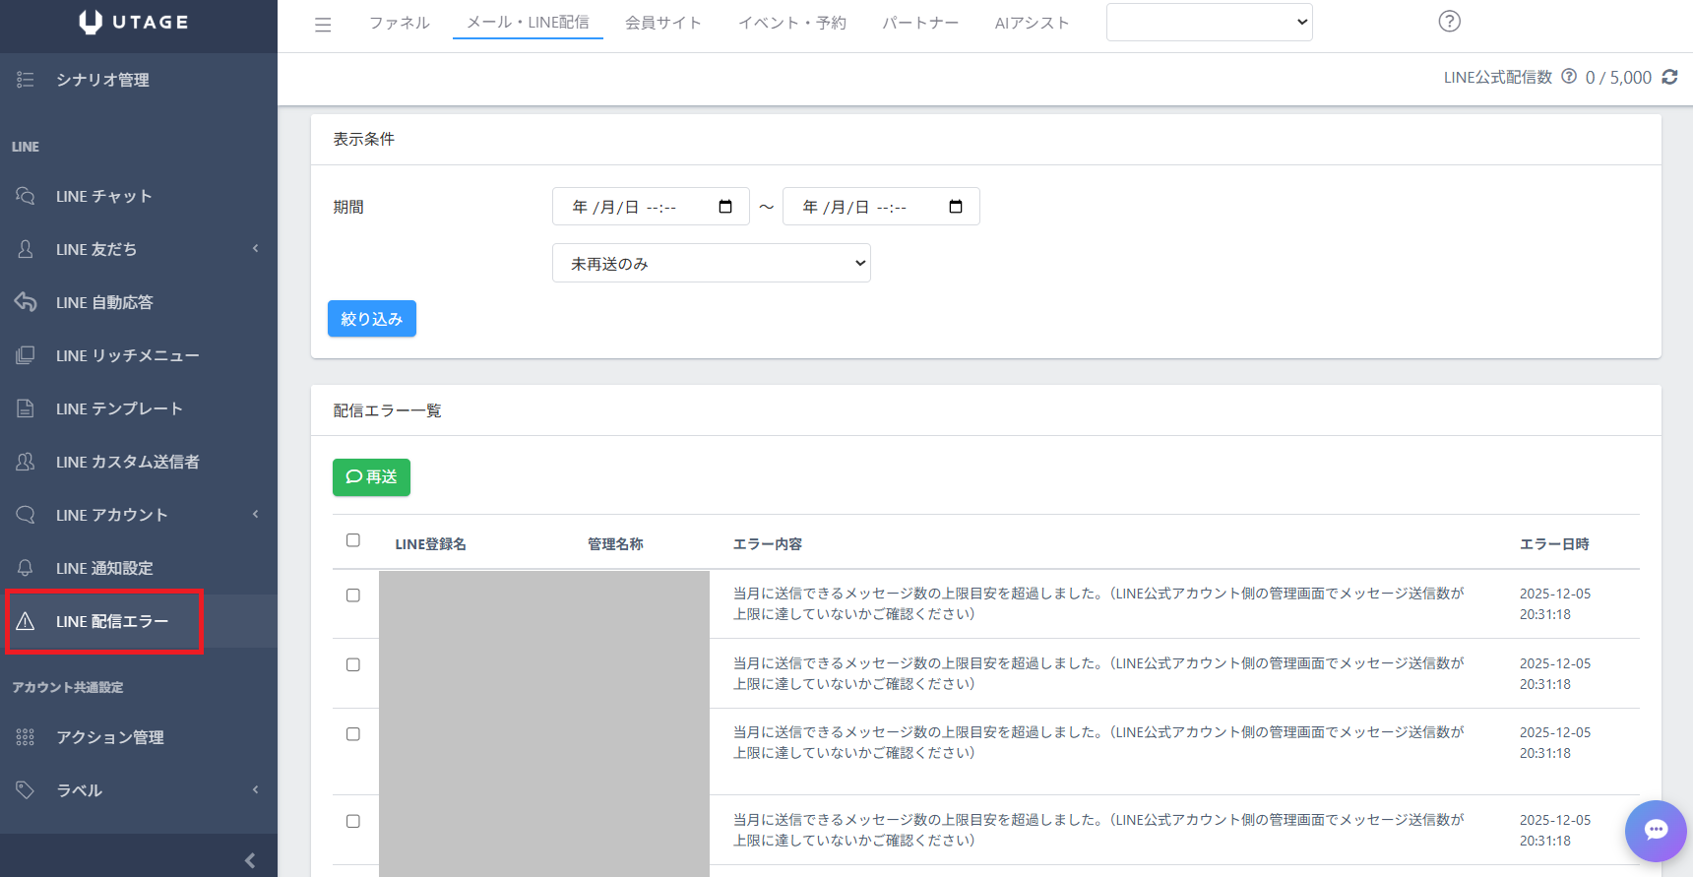1693x877 pixels.
Task: Click the UTAGE logo
Action: (x=134, y=23)
